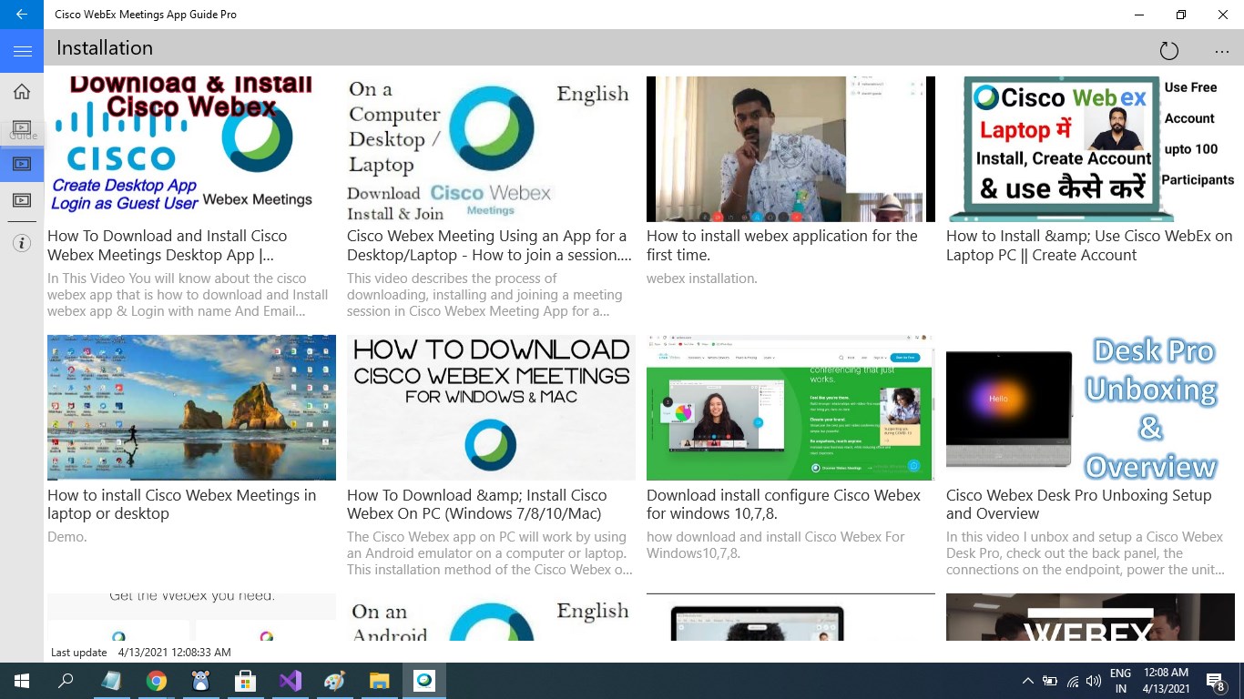Image resolution: width=1244 pixels, height=699 pixels.
Task: Open 'How To Download & Install Cisco Webex On PC'
Action: pos(476,504)
